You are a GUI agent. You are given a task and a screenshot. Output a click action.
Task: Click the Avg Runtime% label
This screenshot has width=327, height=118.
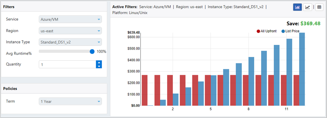[19, 53]
